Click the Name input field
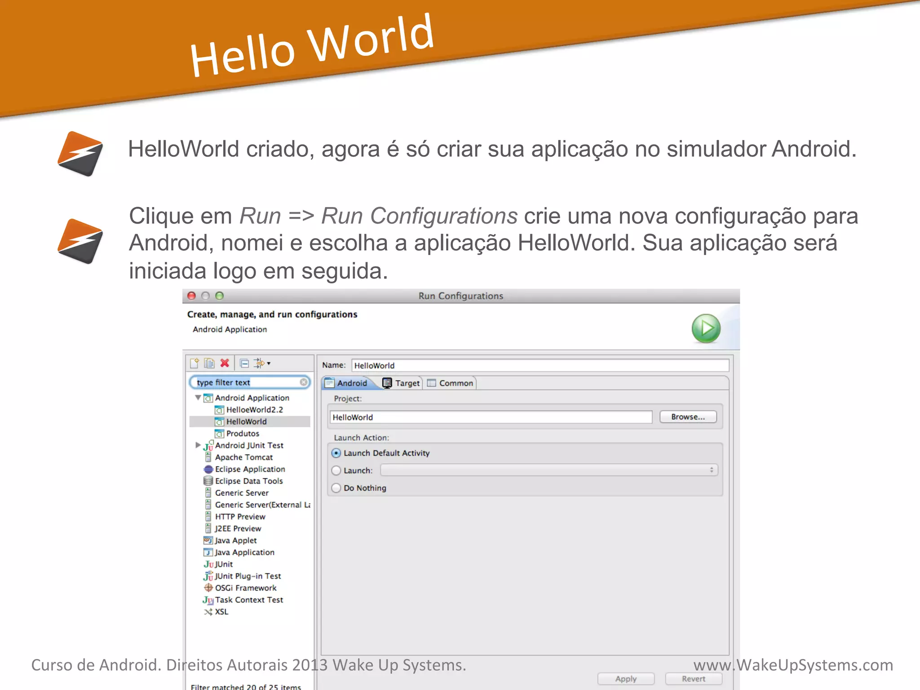The height and width of the screenshot is (690, 920). (540, 366)
